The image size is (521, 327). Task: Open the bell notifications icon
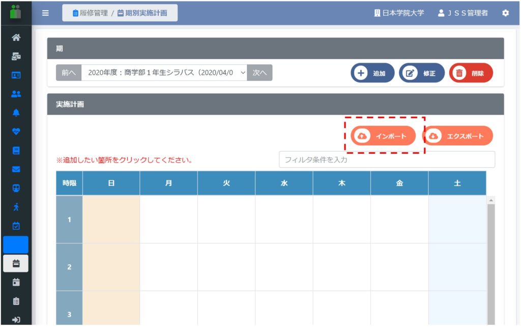(x=16, y=113)
